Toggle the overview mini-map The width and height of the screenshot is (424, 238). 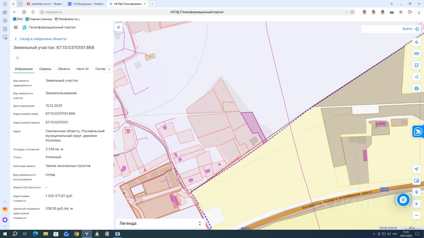point(416,181)
